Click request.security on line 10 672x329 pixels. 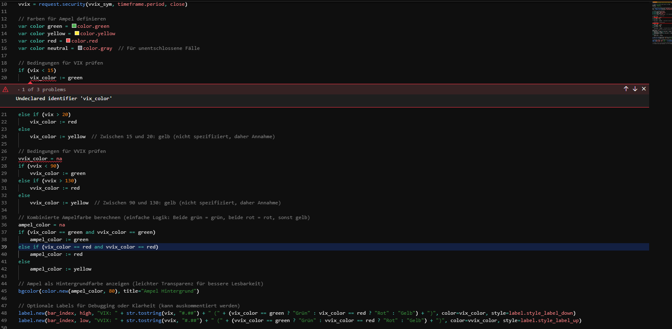pos(62,4)
